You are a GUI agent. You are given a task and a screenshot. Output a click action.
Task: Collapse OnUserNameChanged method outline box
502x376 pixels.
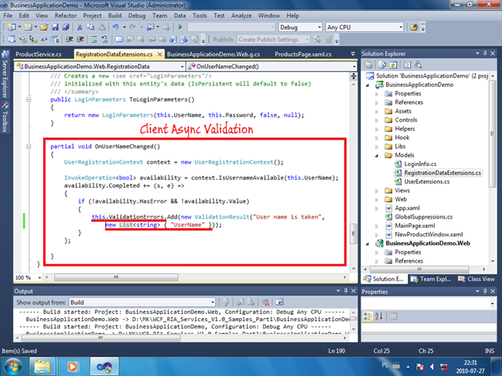(x=28, y=146)
